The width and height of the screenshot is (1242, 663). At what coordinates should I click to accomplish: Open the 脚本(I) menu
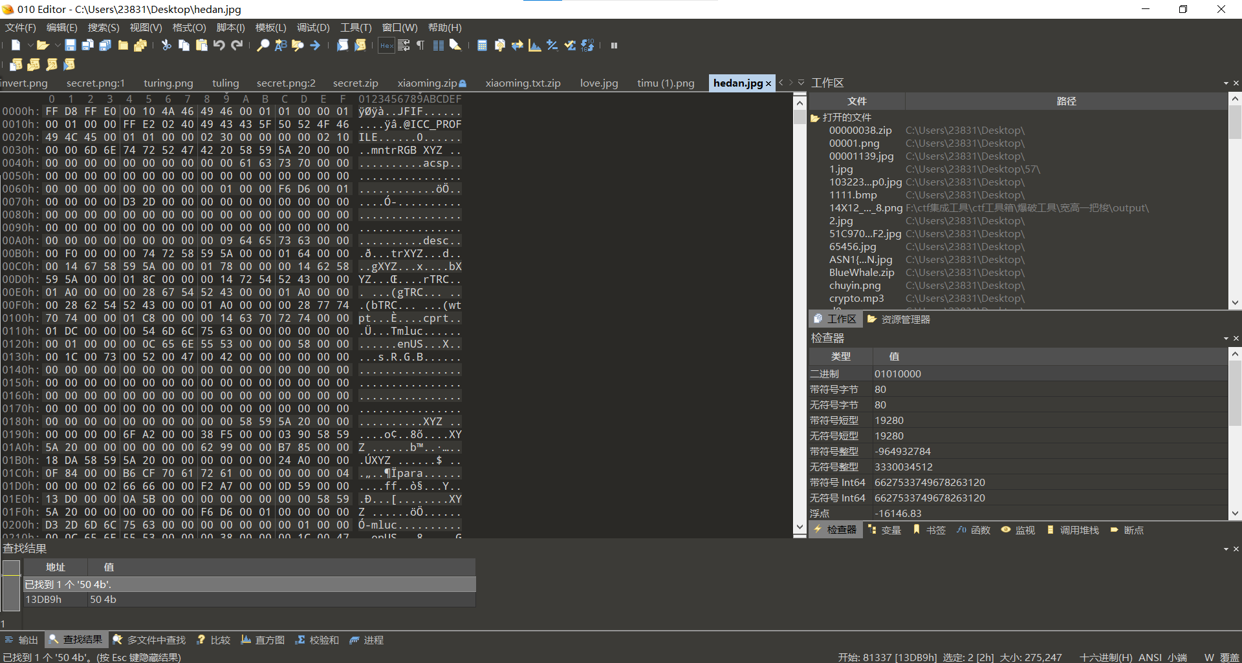(230, 28)
